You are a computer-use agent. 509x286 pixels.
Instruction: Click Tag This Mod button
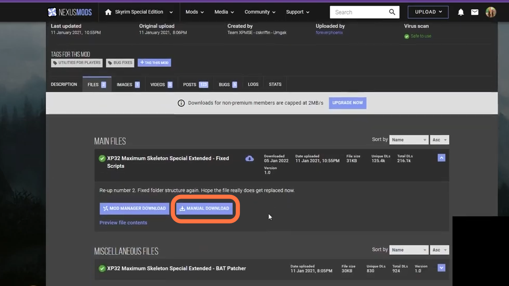[154, 63]
